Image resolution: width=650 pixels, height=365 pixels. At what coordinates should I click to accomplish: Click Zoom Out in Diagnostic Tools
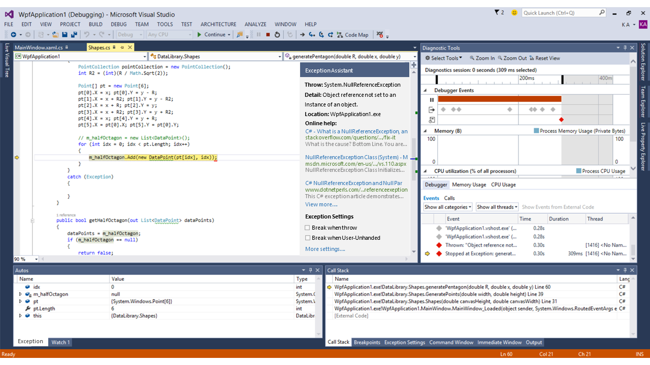pos(512,58)
